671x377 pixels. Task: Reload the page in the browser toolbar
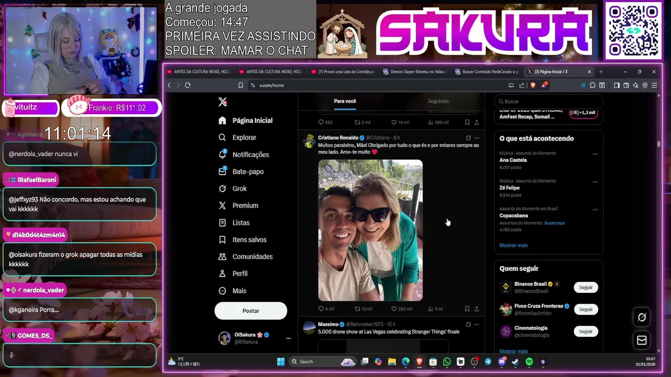(x=188, y=85)
